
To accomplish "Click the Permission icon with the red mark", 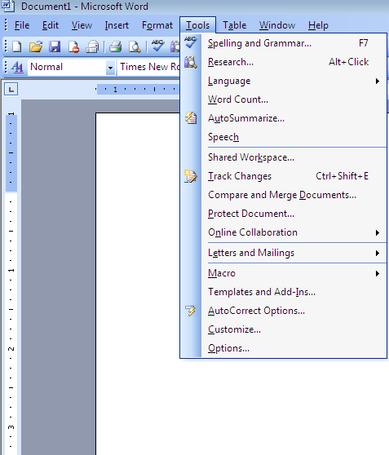I will point(73,46).
